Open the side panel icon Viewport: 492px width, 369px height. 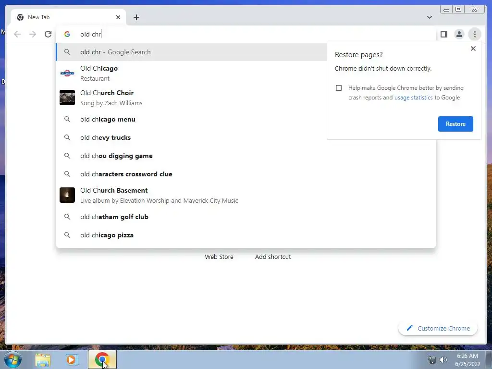coord(443,34)
